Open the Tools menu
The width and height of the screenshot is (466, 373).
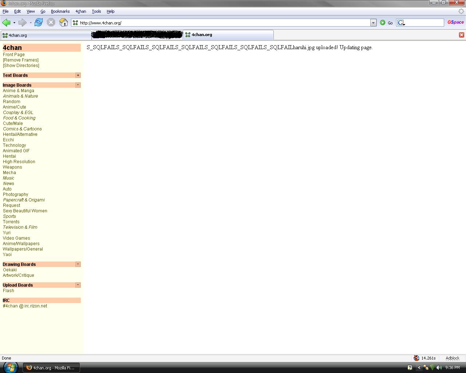96,11
